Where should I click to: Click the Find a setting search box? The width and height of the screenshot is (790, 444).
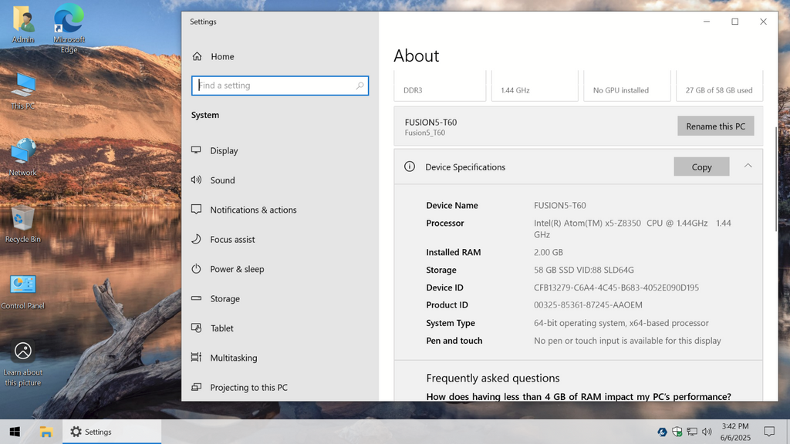pyautogui.click(x=280, y=86)
